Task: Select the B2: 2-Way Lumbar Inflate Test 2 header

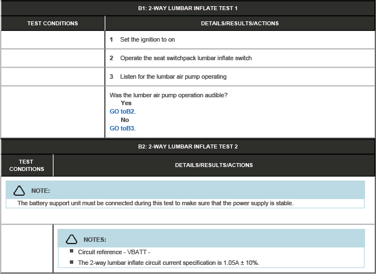Action: click(x=188, y=146)
